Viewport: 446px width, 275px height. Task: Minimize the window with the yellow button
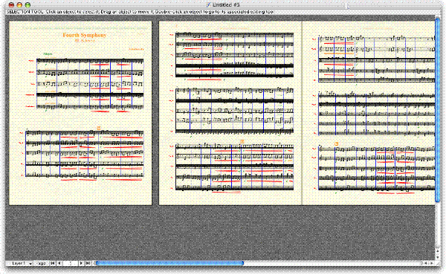point(19,5)
